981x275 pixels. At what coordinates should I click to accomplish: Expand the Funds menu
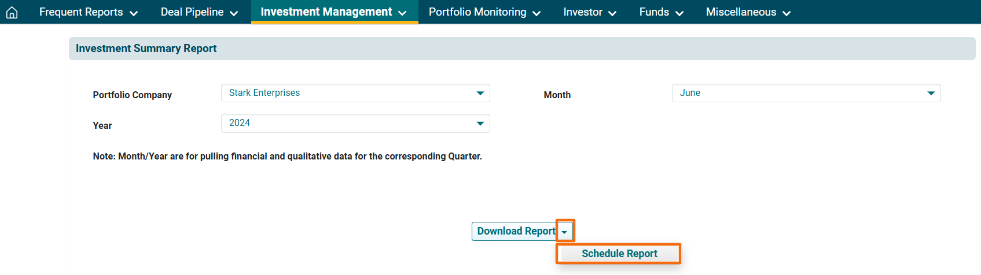click(x=661, y=12)
